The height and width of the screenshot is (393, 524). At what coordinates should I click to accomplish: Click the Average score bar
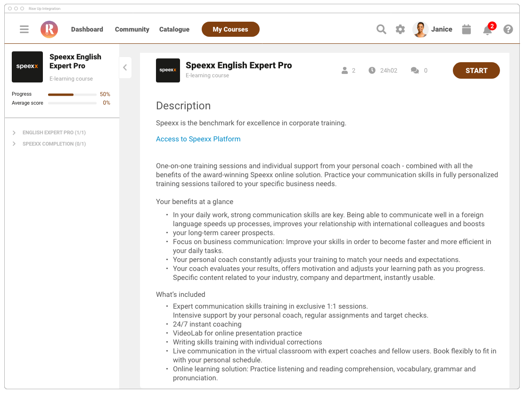[x=72, y=103]
